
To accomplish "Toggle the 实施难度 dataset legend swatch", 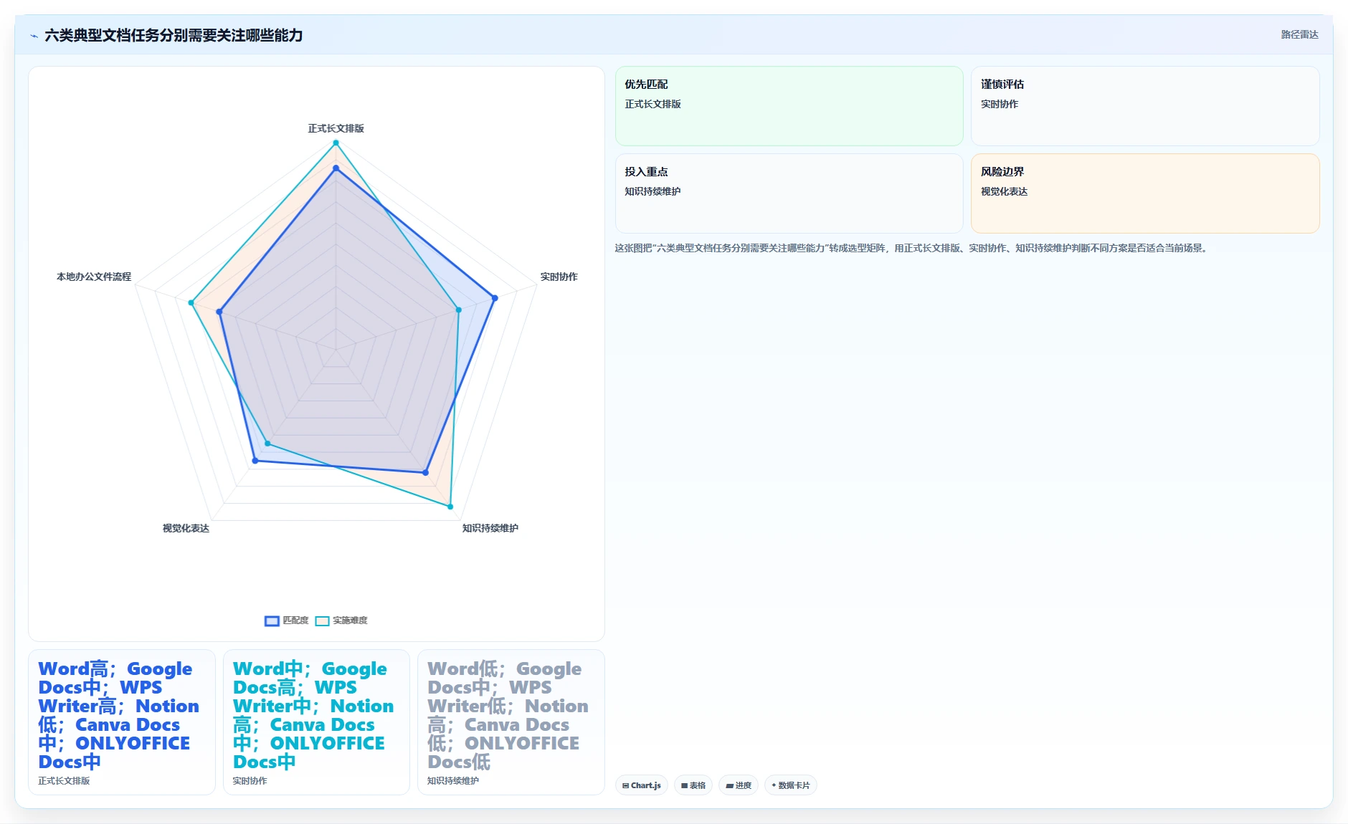I will (x=322, y=621).
